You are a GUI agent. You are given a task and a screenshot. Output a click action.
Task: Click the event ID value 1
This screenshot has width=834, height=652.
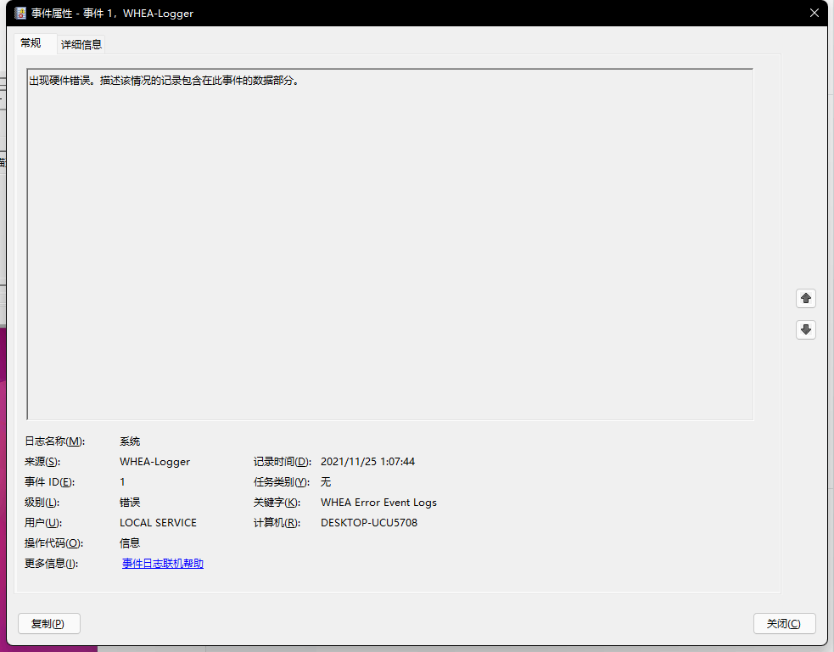[122, 481]
